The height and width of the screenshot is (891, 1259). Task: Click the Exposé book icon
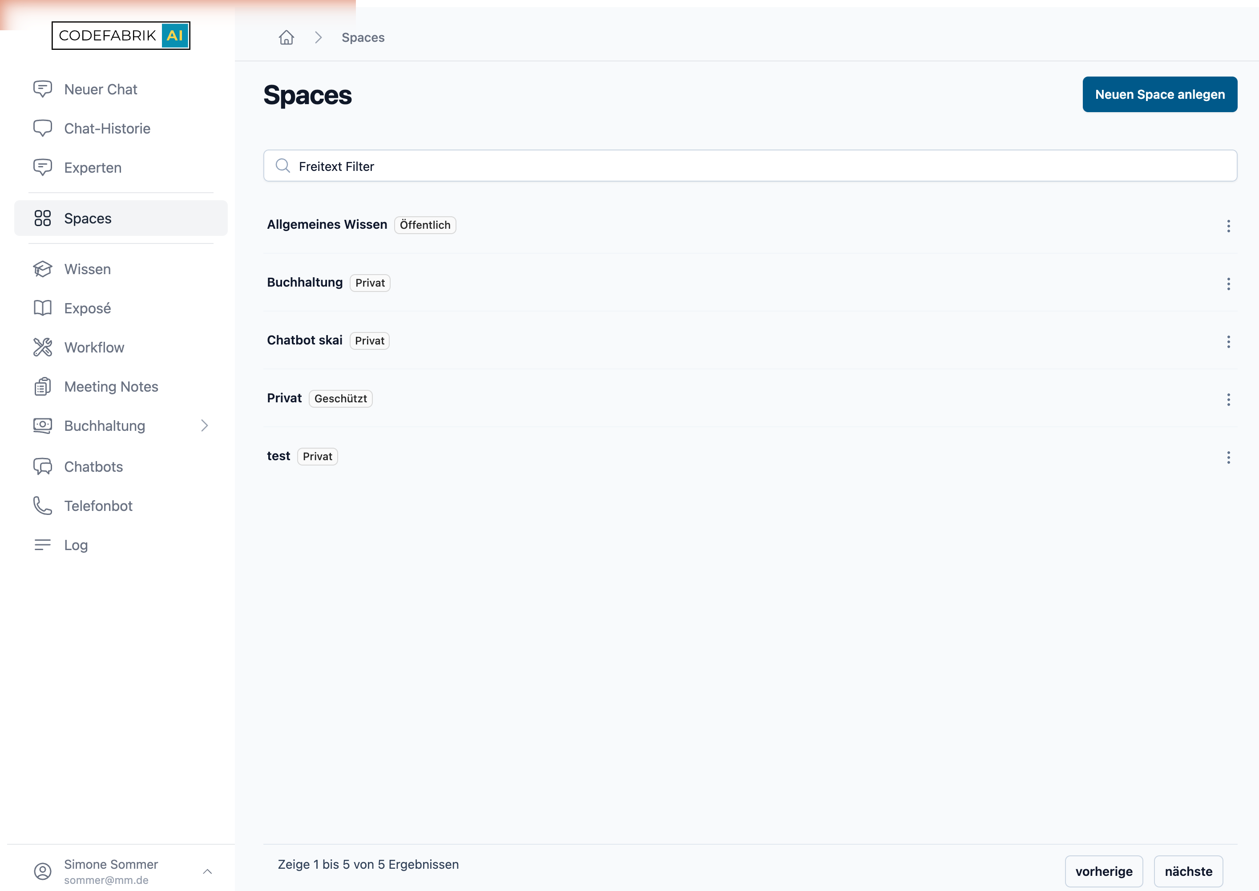pyautogui.click(x=42, y=308)
